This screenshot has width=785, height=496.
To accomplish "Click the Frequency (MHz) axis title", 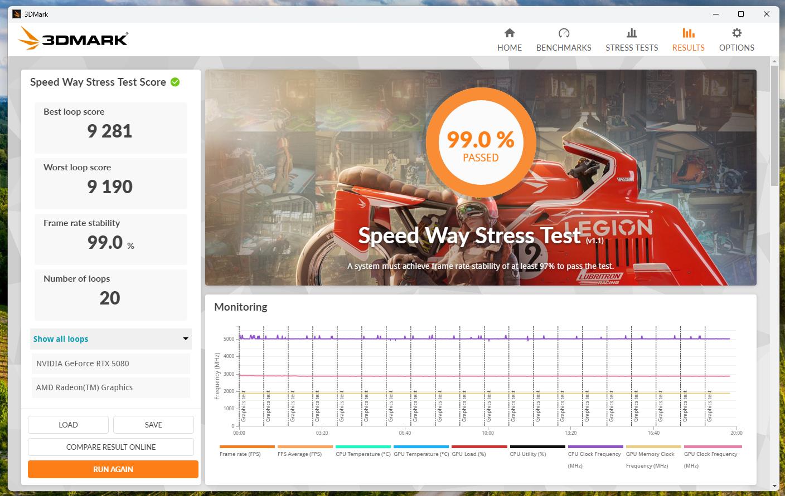I will coord(217,376).
